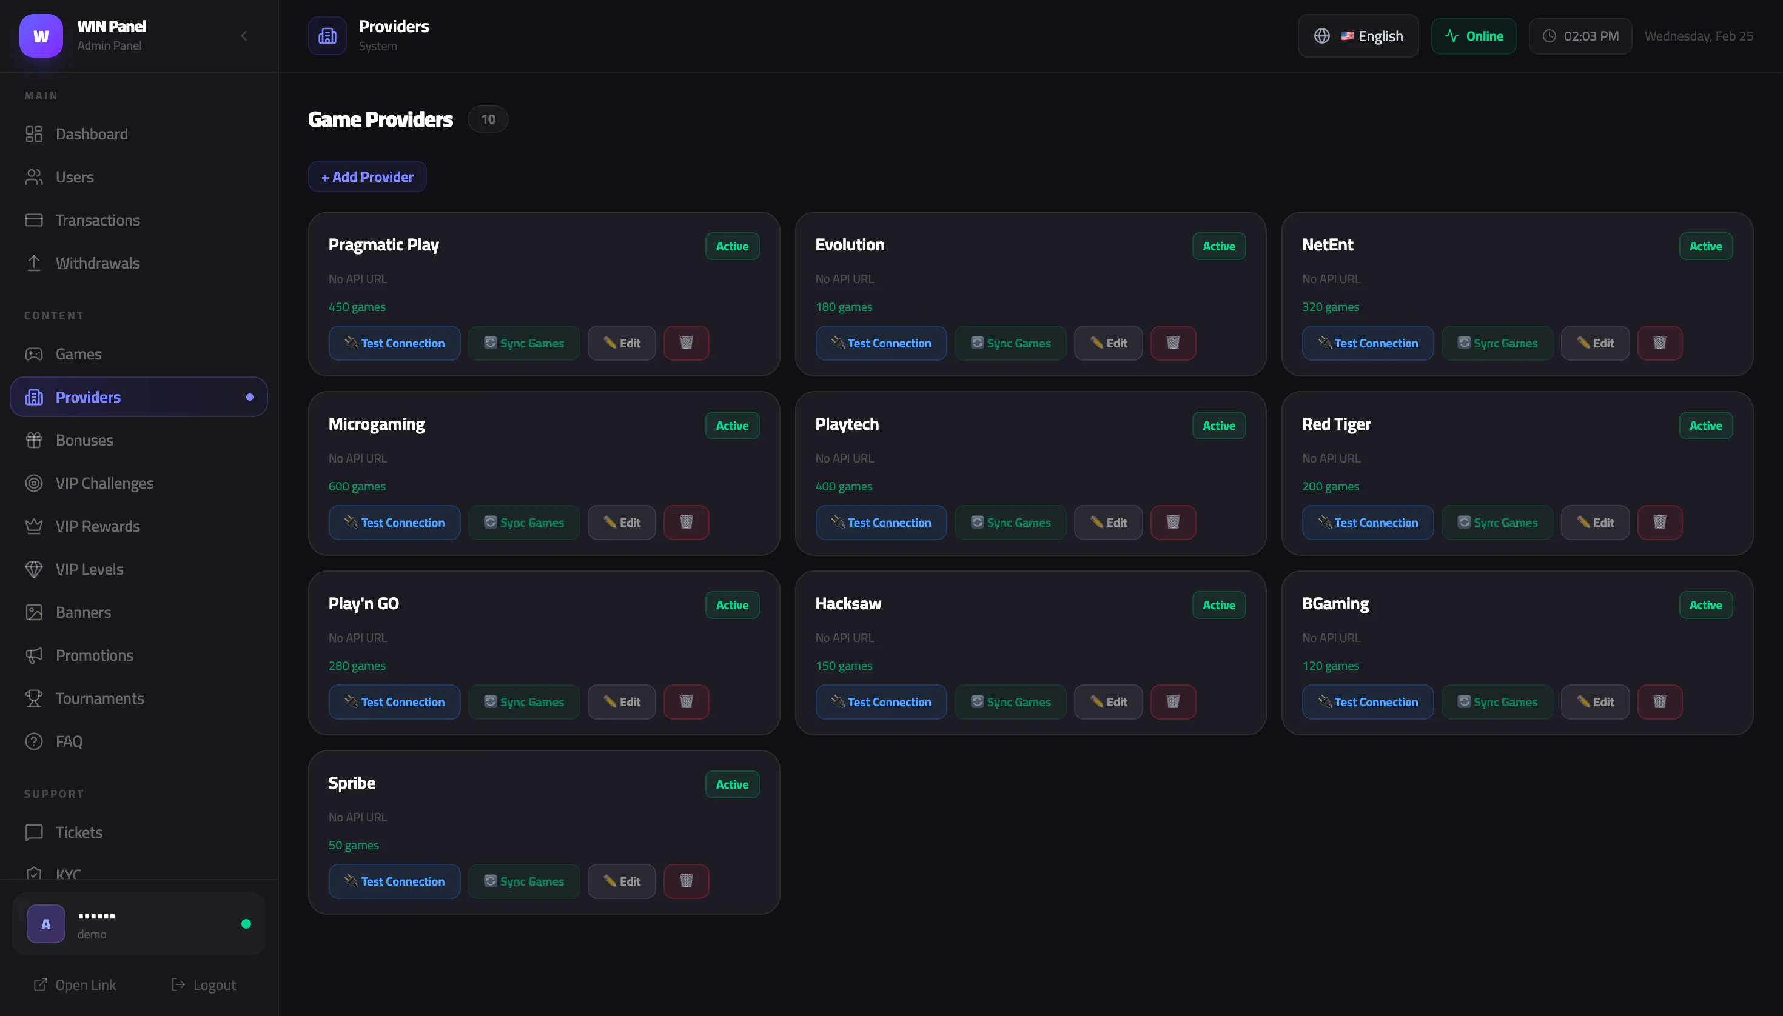This screenshot has width=1783, height=1016.
Task: Go to VIP Challenges in sidebar
Action: [104, 483]
